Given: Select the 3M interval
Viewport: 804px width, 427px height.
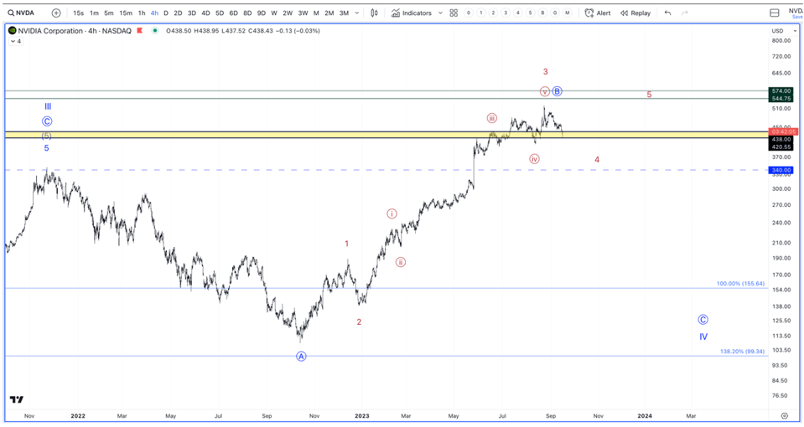Looking at the screenshot, I should (344, 13).
